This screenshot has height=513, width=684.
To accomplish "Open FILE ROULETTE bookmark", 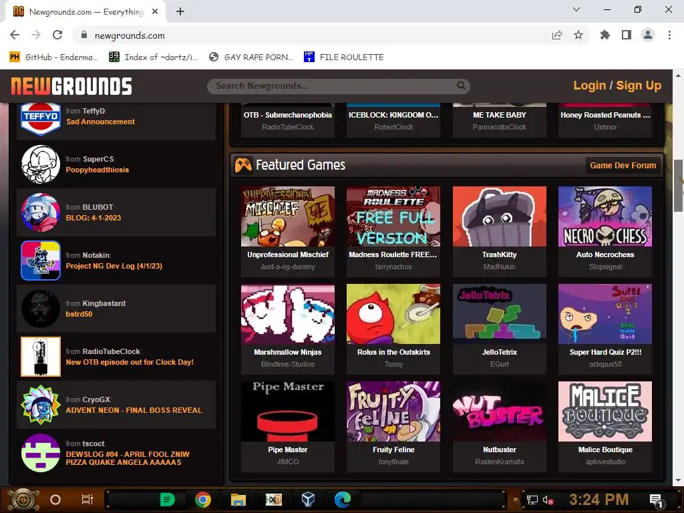I will tap(344, 57).
